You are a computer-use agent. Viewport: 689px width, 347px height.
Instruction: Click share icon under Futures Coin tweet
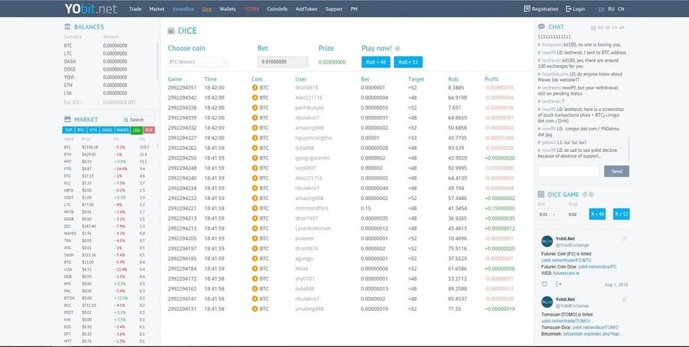pos(559,284)
